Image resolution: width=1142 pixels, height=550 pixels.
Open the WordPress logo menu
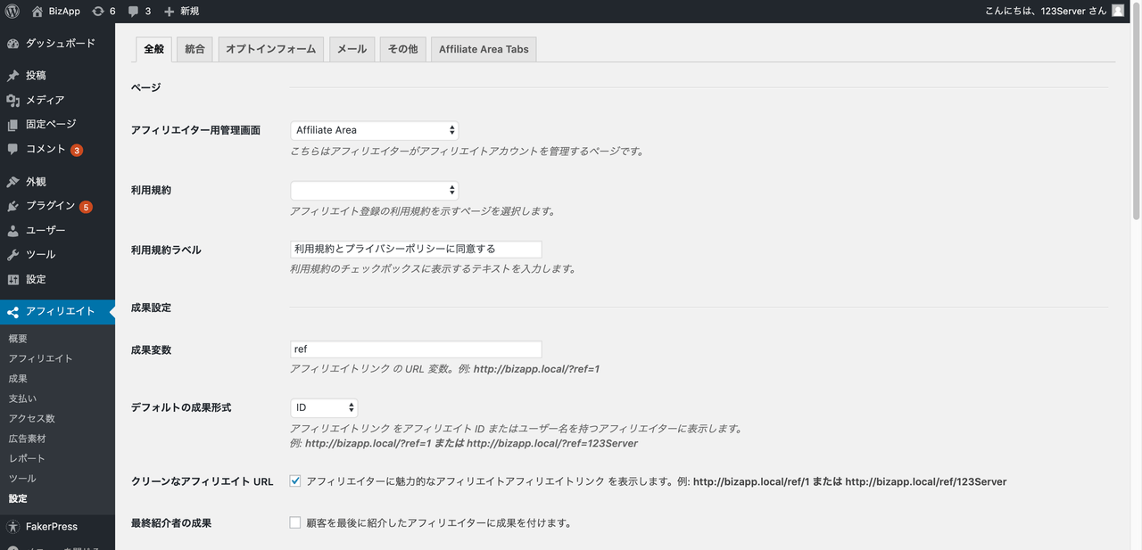[x=12, y=11]
